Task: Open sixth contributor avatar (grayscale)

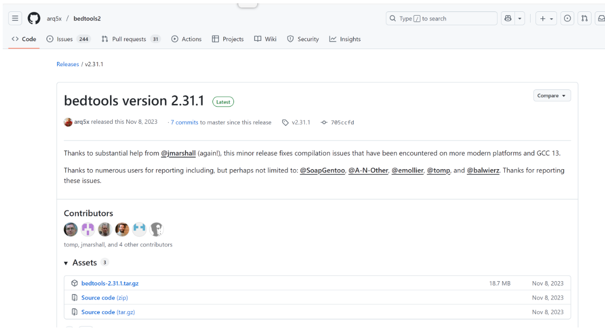Action: pyautogui.click(x=156, y=229)
